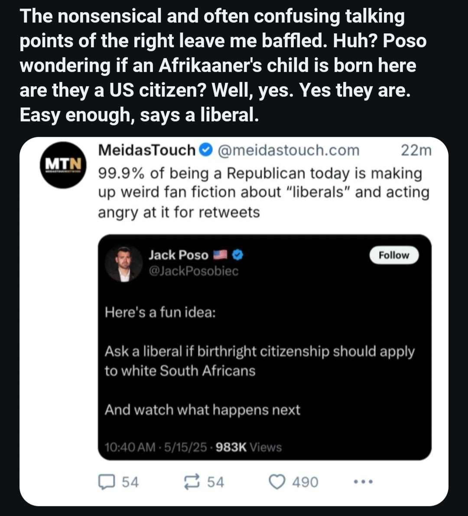Screen dimensions: 468x516
Task: Open the MTN MeidasTouch avatar
Action: click(63, 165)
